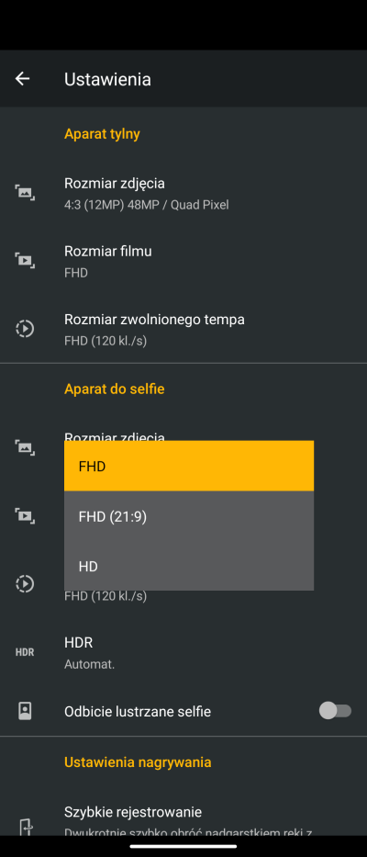Tap the quick capture gesture icon
The height and width of the screenshot is (857, 367).
[27, 827]
